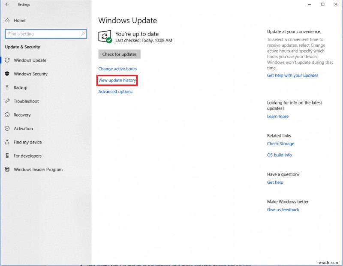Image resolution: width=343 pixels, height=266 pixels.
Task: Select Recovery in the sidebar
Action: 24,115
